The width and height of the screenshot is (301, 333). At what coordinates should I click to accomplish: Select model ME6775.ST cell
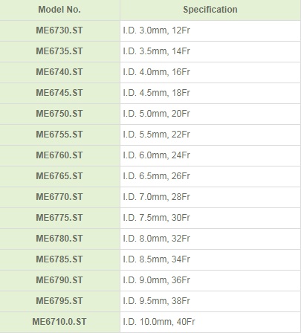[x=59, y=218]
